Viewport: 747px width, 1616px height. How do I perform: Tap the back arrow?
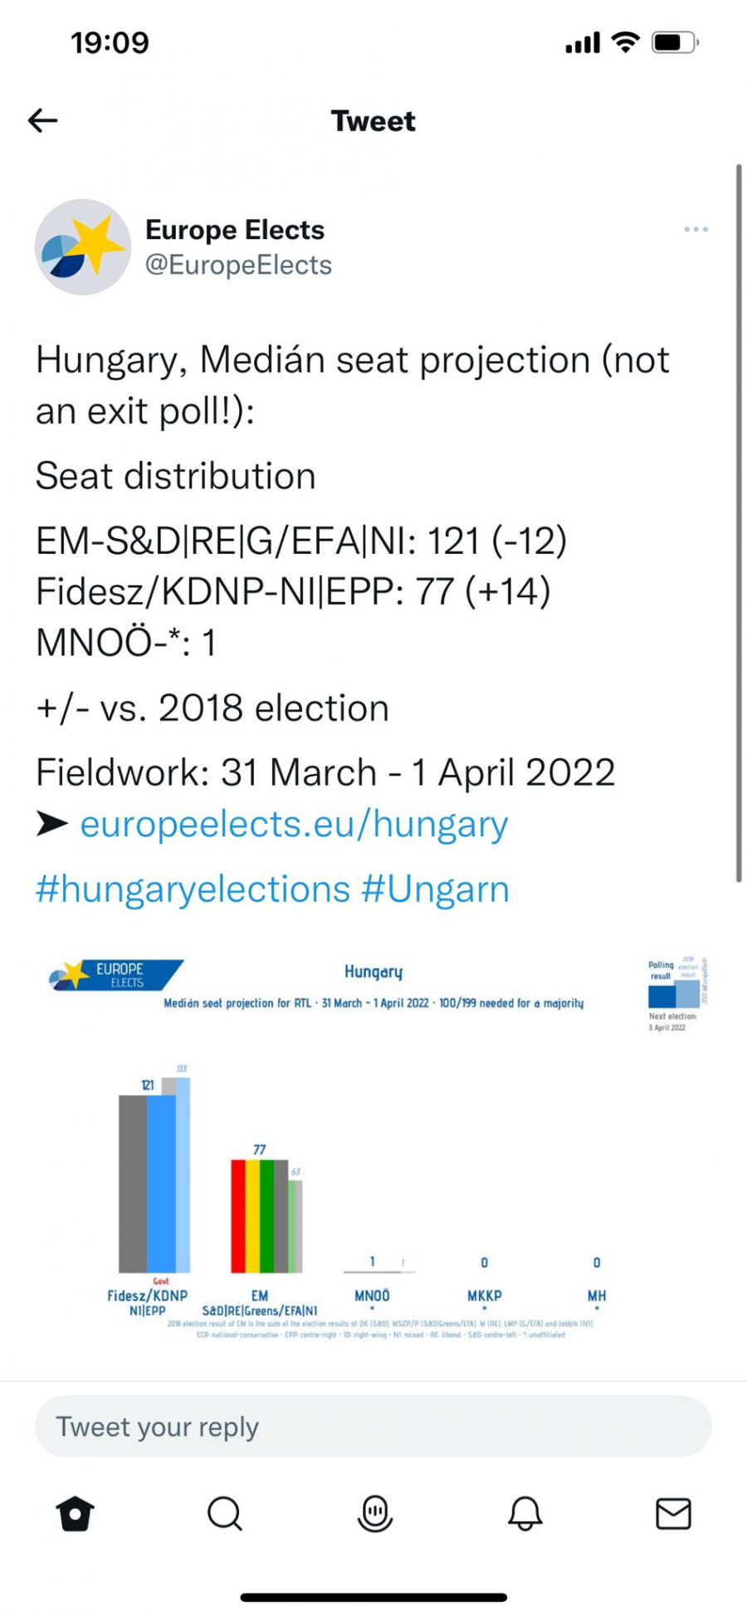coord(43,120)
